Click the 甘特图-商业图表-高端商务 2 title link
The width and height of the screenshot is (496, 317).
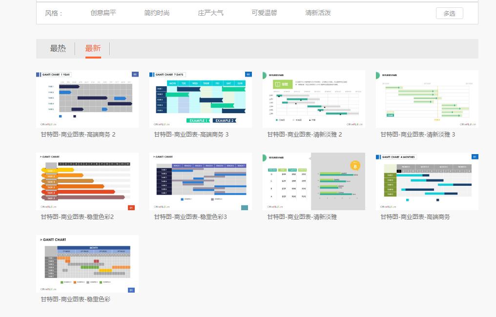[87, 134]
